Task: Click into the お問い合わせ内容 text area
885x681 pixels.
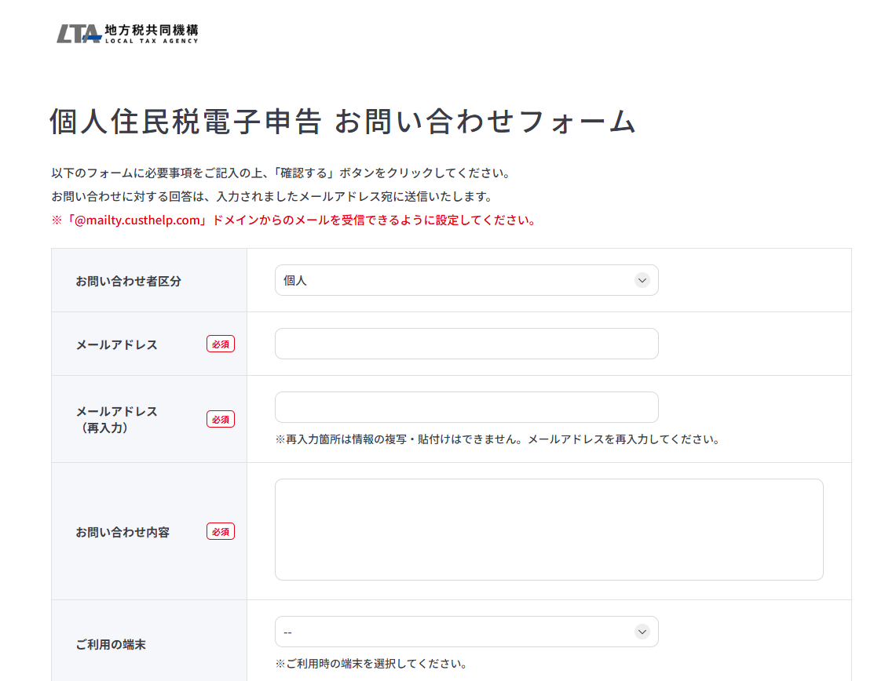Action: tap(549, 530)
